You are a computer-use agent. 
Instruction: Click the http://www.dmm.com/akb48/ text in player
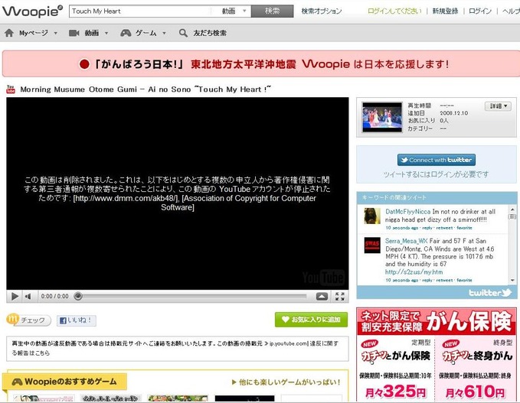pyautogui.click(x=126, y=198)
